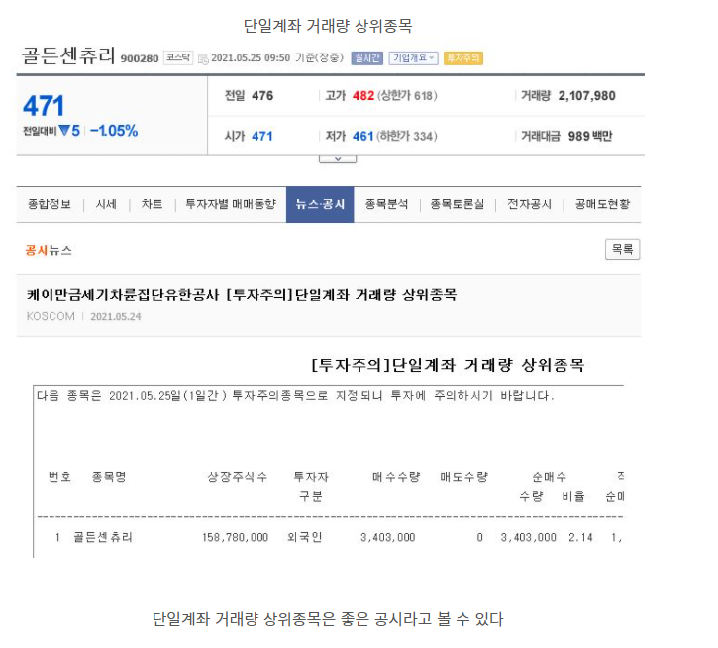
Task: Open the 투자자별 매매동향 tab
Action: point(231,204)
